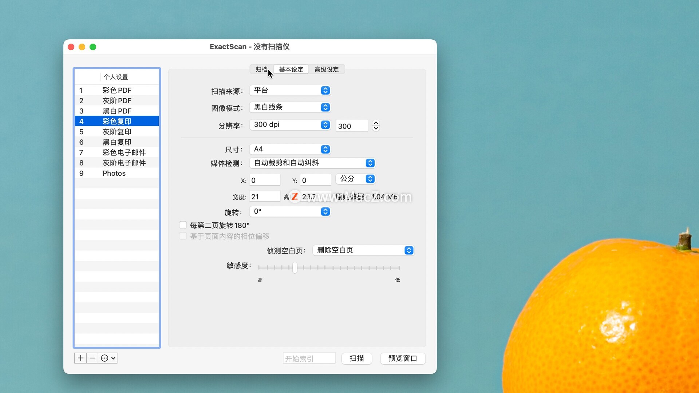Adjust the 敏感度 slider handle
699x393 pixels.
[295, 268]
